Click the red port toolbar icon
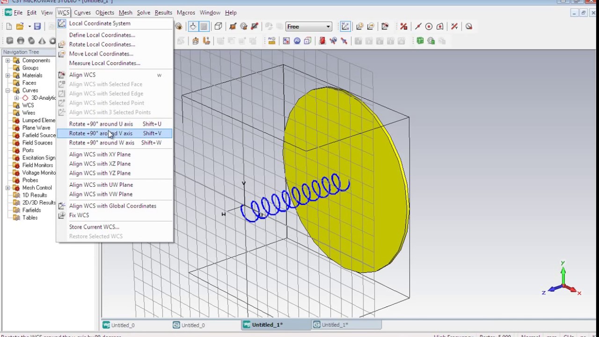599x337 pixels. point(322,41)
